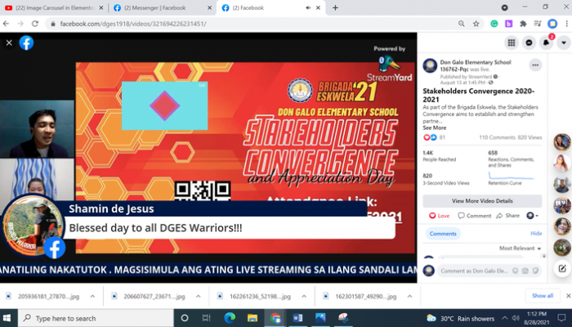
Task: Expand description with See More
Action: [434, 128]
